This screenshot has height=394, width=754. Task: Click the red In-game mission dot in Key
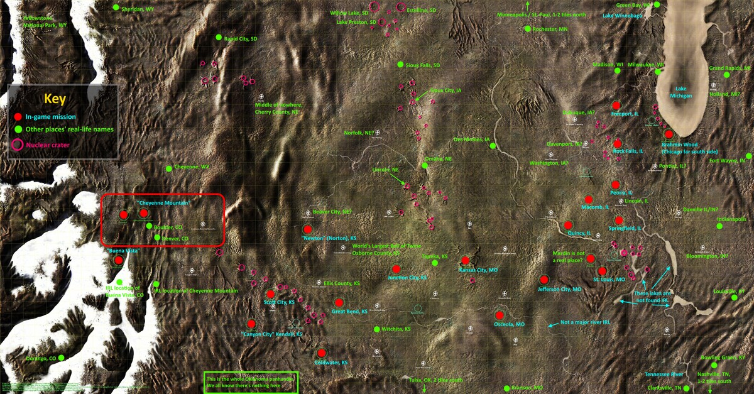click(18, 117)
